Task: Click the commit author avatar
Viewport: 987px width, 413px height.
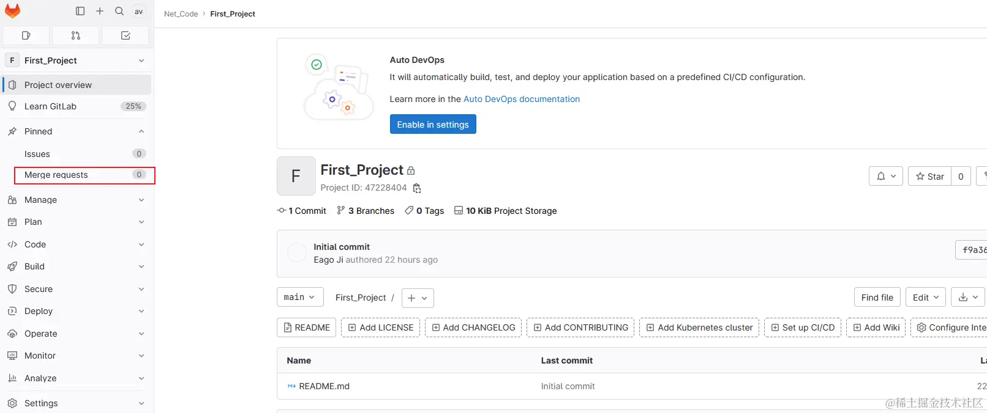Action: point(297,253)
